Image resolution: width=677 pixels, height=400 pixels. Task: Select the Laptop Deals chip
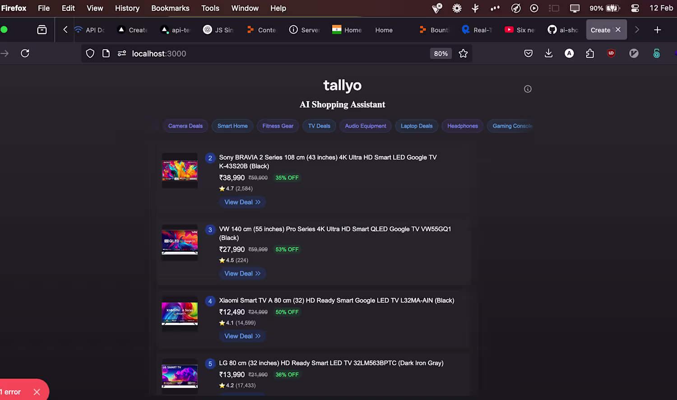click(417, 126)
